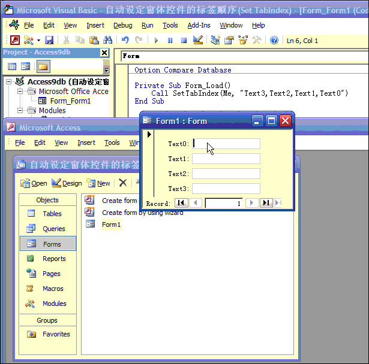Click the Redo arrow icon
The image size is (369, 364).
pos(139,40)
